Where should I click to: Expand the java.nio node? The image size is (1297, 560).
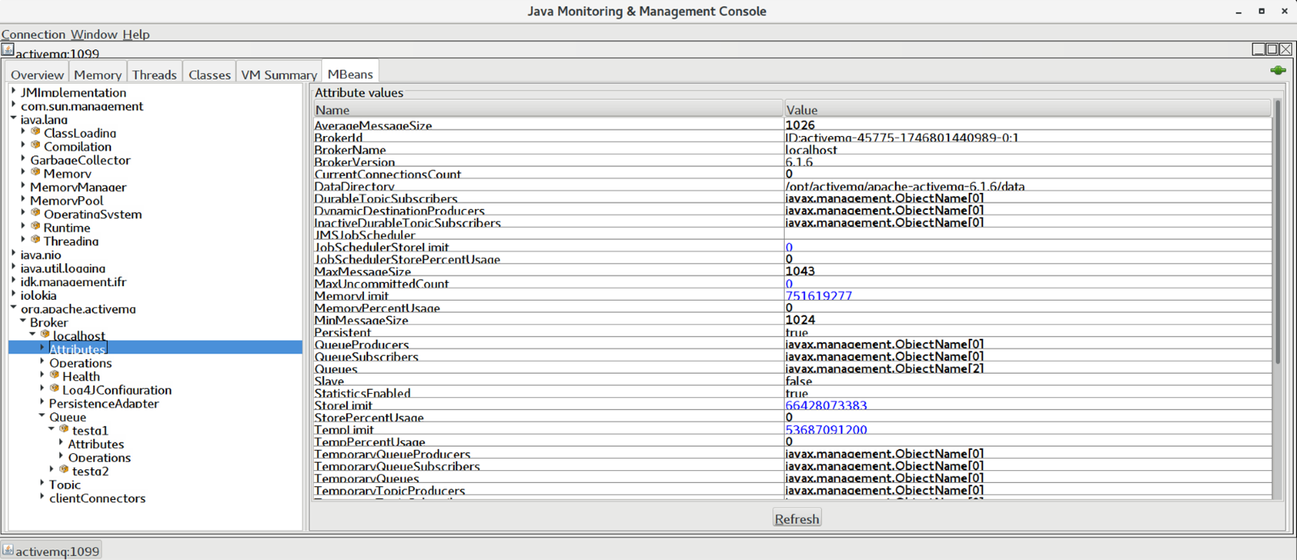click(x=14, y=254)
